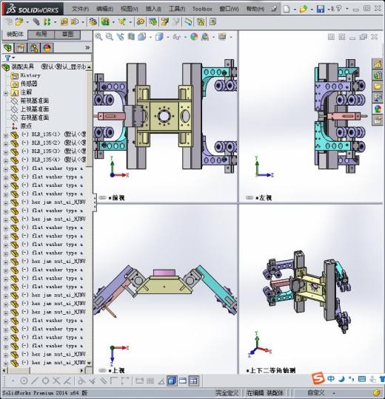Click the Save disk icon

pos(321,9)
